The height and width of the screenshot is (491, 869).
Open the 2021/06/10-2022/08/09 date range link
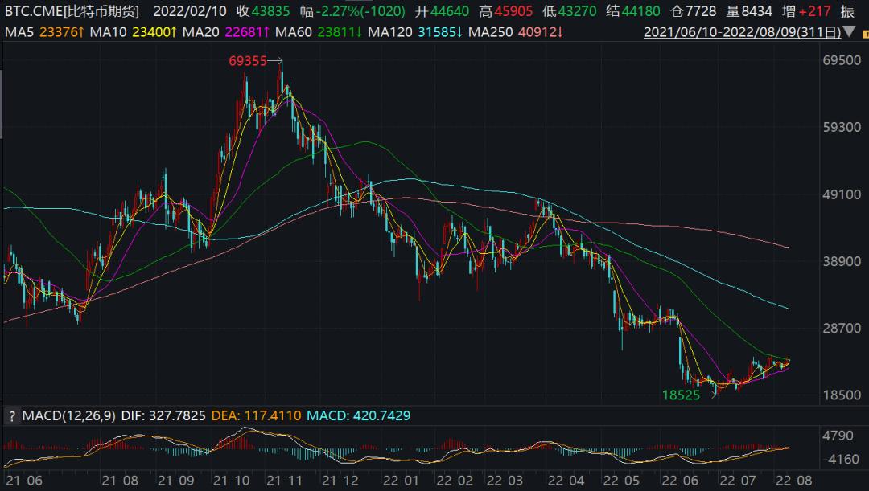pos(742,32)
